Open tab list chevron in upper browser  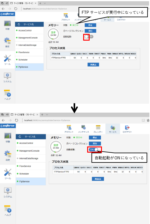pyautogui.click(x=45, y=3)
